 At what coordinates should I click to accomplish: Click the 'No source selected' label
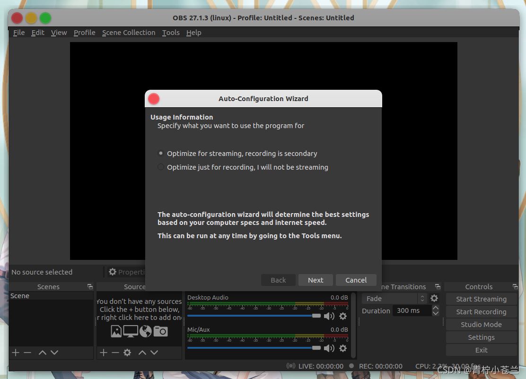42,272
